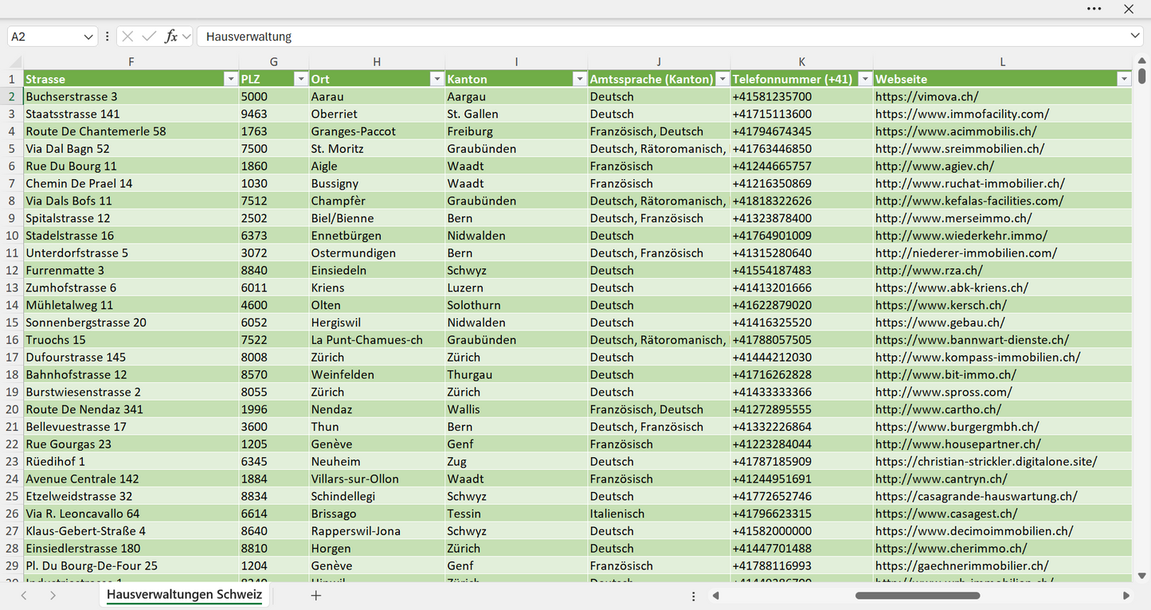Open the https://www.immofacility.com/ link

click(x=961, y=114)
